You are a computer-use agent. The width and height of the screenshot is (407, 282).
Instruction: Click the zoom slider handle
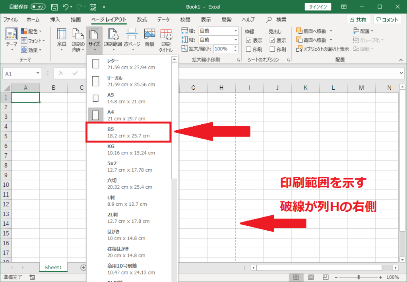359,277
